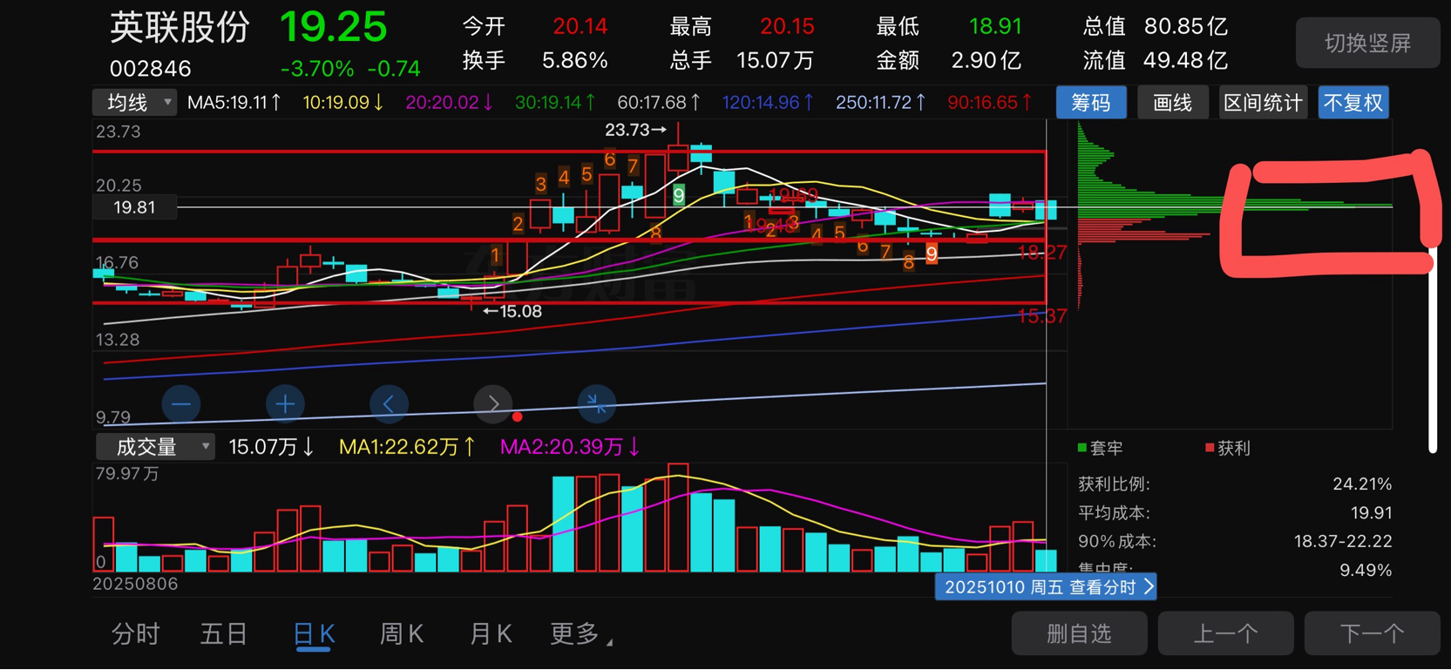The width and height of the screenshot is (1451, 670).
Task: Open the 画线 drawing tool
Action: [1172, 103]
